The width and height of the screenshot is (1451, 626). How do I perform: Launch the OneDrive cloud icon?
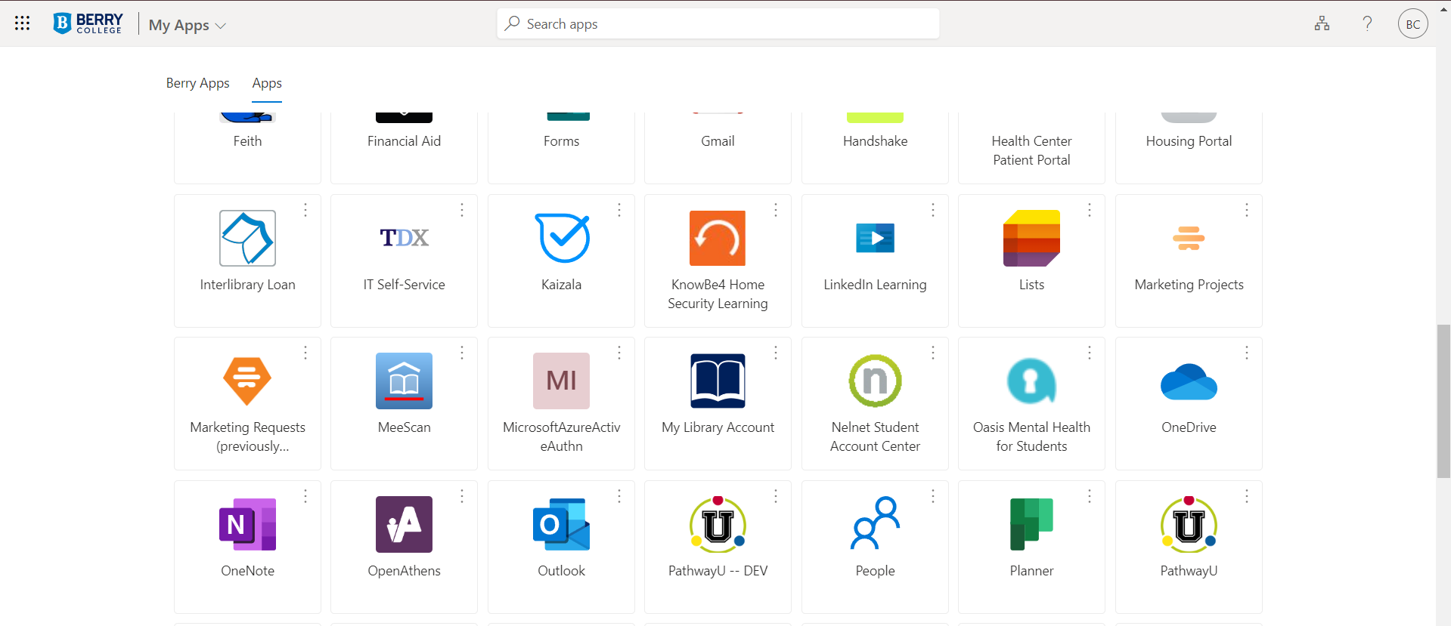pyautogui.click(x=1189, y=381)
